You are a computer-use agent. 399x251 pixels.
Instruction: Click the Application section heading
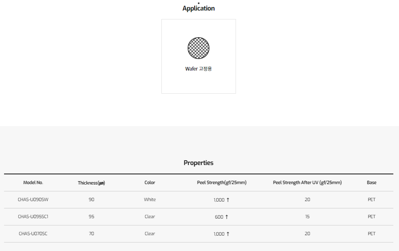(198, 9)
